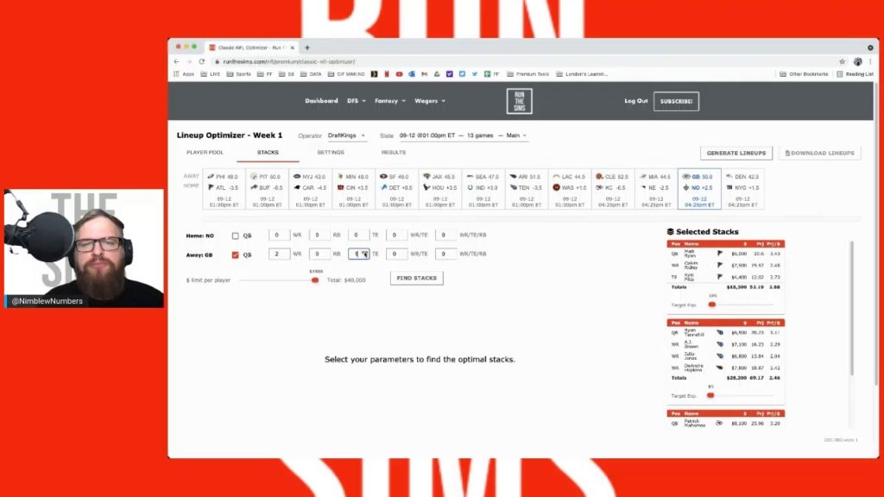The image size is (884, 497).
Task: Click the Packers logo on the GB game card
Action: [687, 177]
